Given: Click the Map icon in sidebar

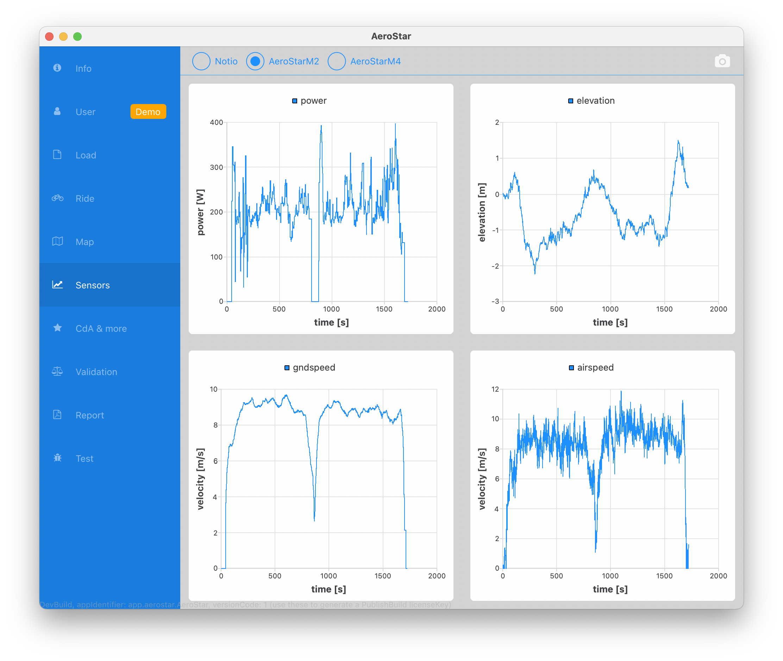Looking at the screenshot, I should pyautogui.click(x=57, y=241).
